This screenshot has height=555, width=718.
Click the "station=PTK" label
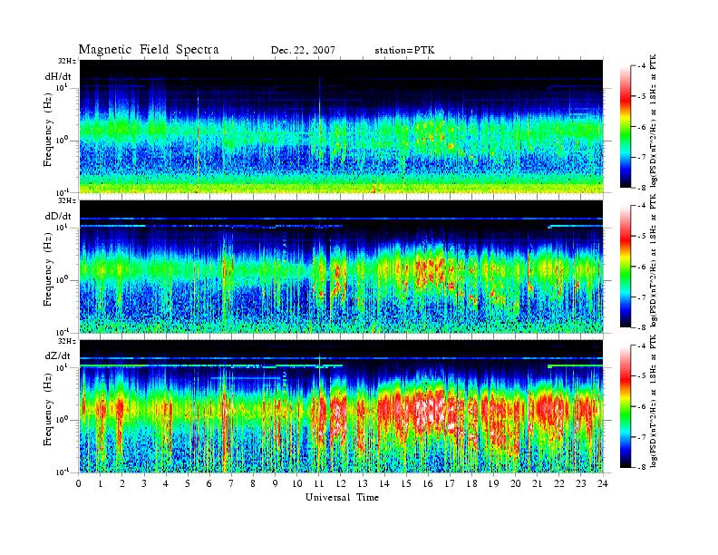405,51
